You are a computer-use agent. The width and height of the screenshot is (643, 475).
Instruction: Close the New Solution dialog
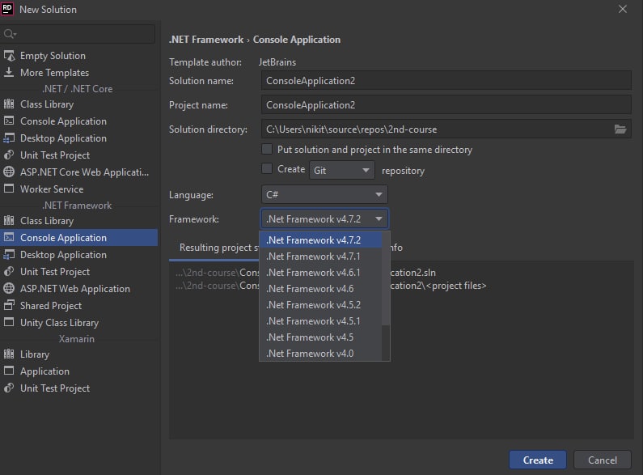pos(622,9)
